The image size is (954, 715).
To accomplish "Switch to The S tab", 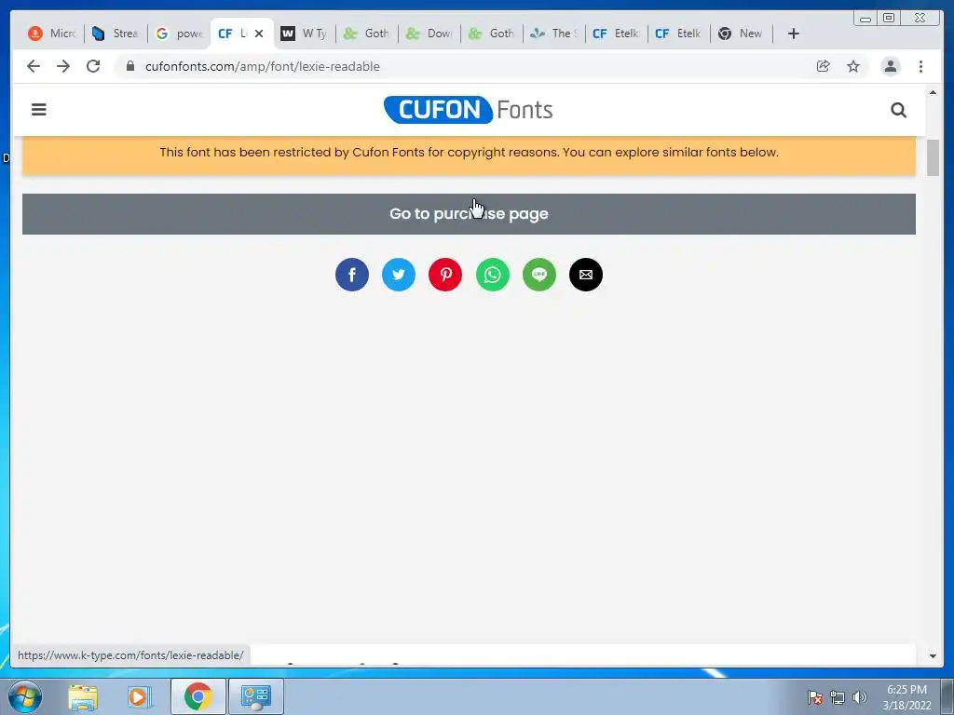I will (x=553, y=34).
